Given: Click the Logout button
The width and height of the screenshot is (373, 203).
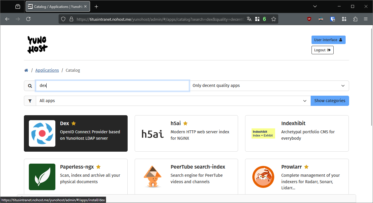Looking at the screenshot, I should (322, 50).
